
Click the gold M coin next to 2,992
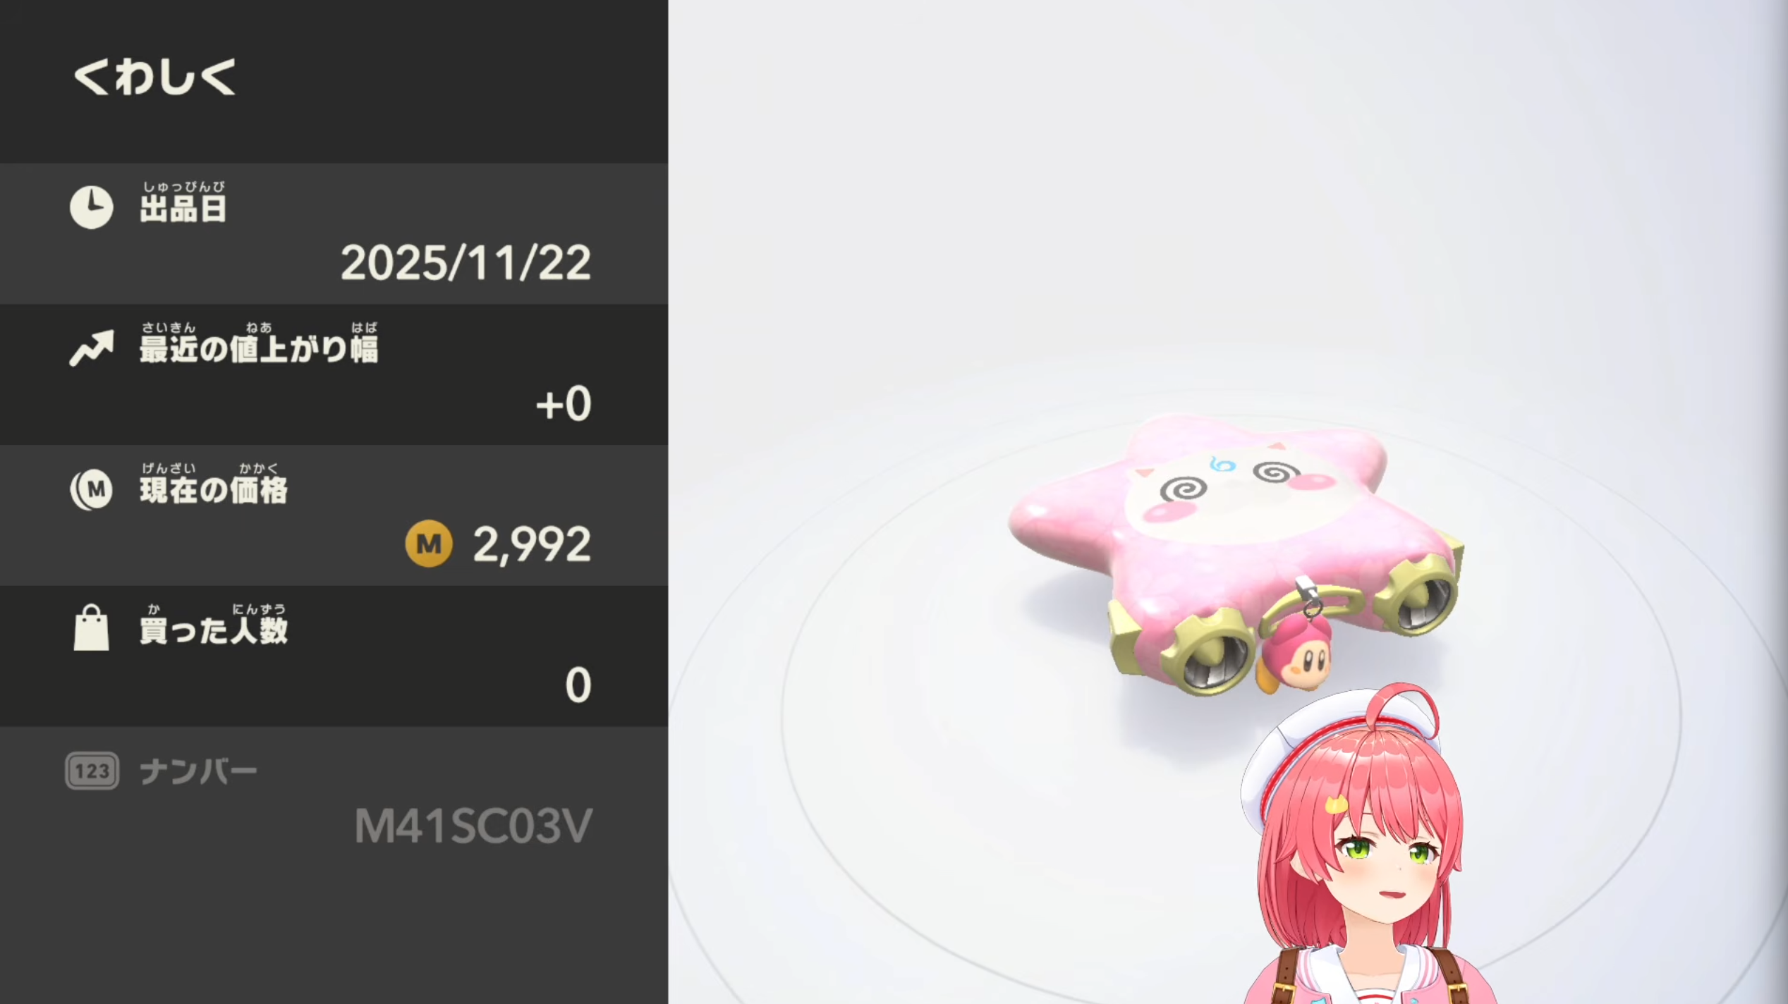tap(429, 544)
